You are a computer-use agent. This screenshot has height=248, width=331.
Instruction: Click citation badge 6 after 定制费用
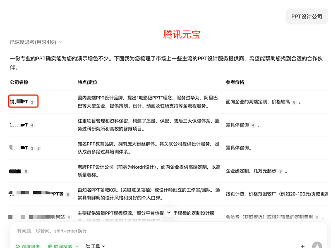[317, 217]
